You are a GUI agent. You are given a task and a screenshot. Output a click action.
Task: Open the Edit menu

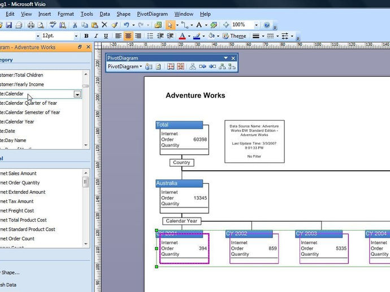(10, 14)
